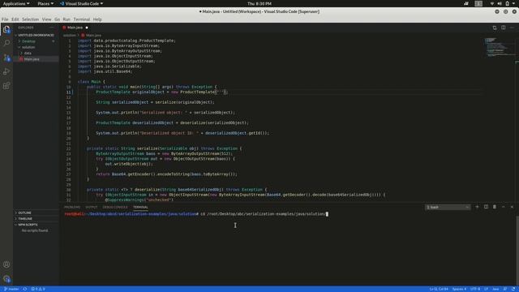Screen dimensions: 519x292
Task: Split the editor to the right
Action: [503, 28]
